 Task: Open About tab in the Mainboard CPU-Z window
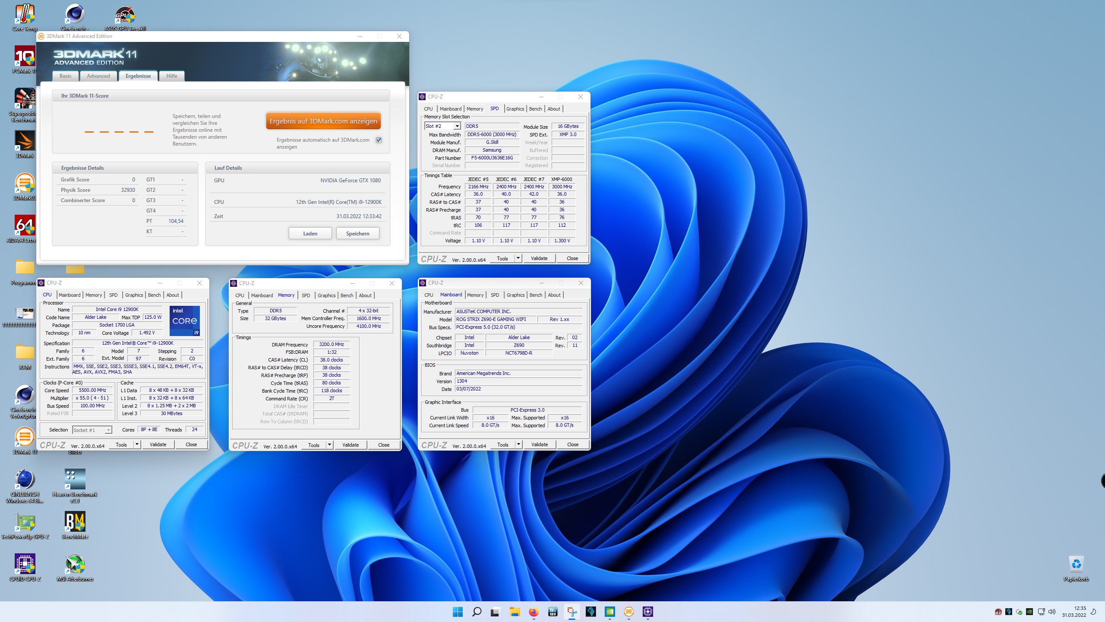(x=554, y=295)
